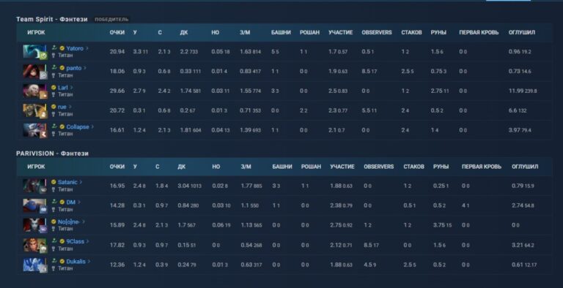Click the gold verified badge next to panto
The image size is (563, 288).
[62, 68]
